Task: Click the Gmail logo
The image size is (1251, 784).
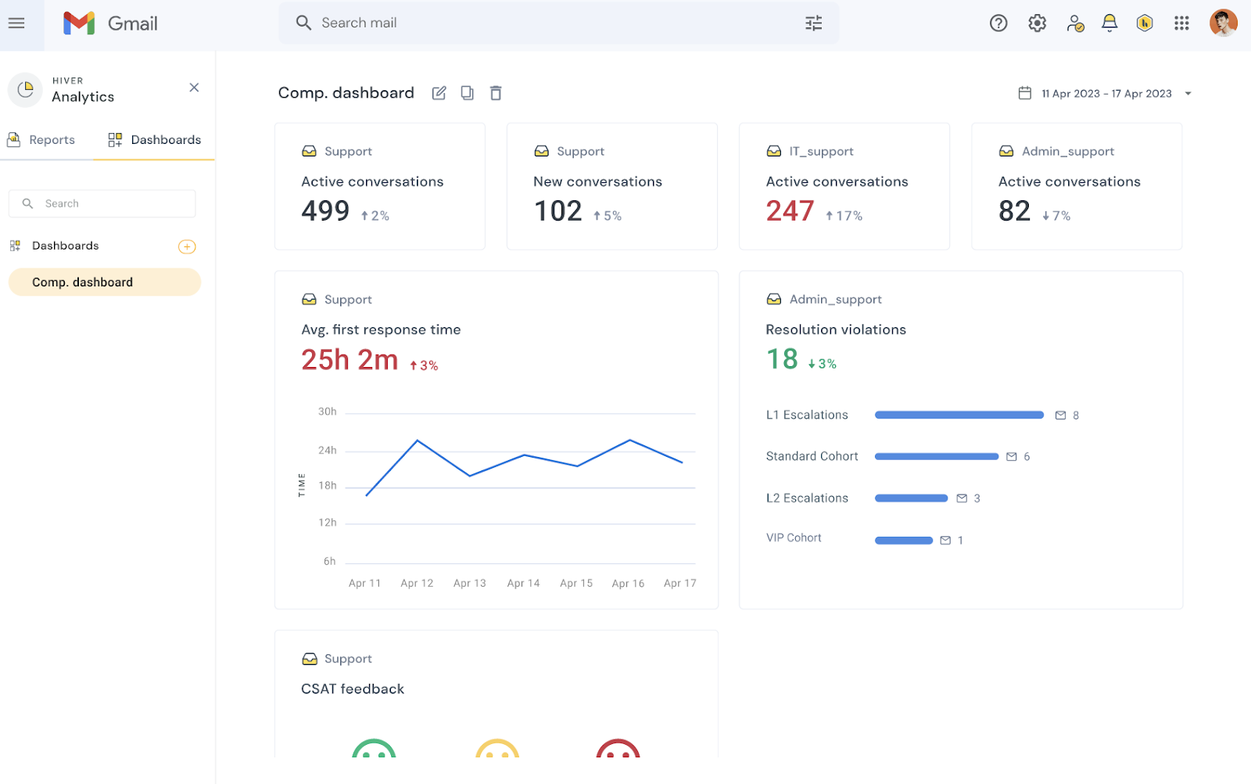Action: click(x=79, y=23)
